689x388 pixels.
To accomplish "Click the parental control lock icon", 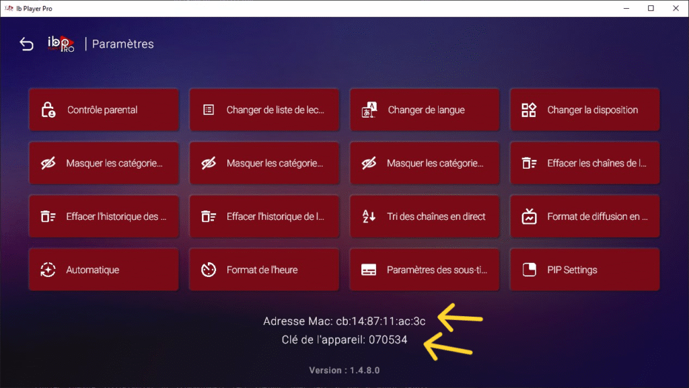I will coord(48,110).
